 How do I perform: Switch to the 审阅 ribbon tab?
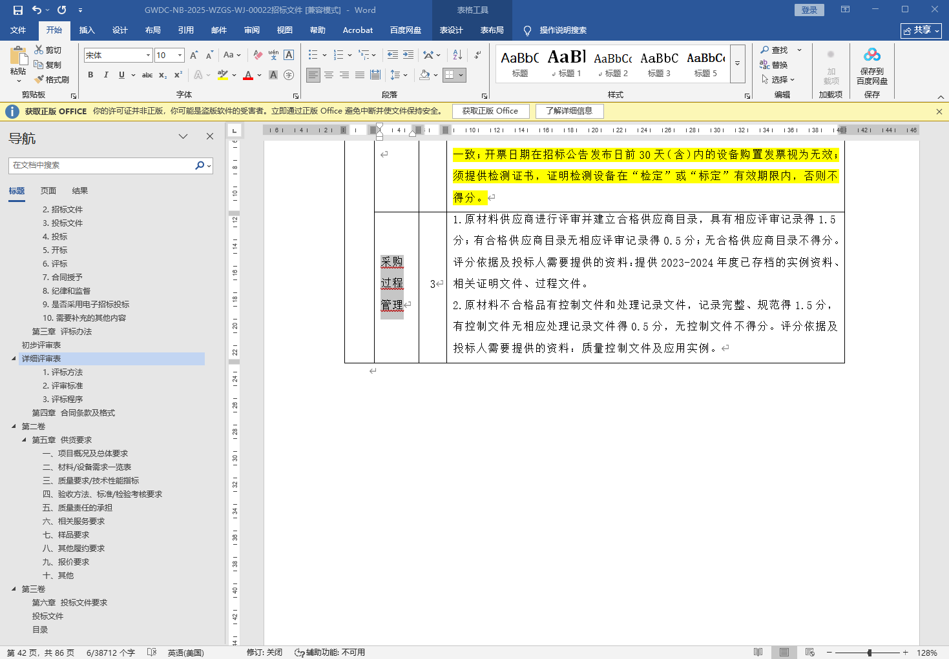tap(251, 30)
